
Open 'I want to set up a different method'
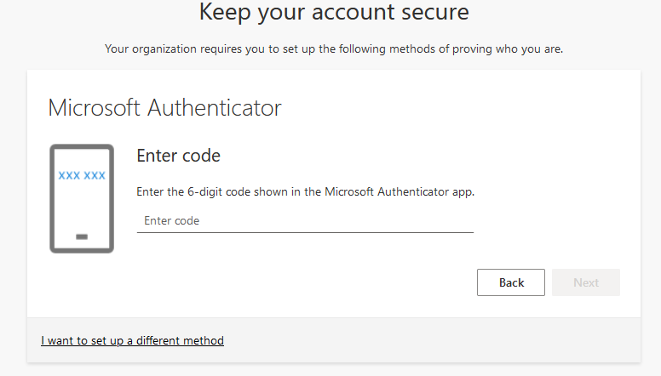[x=132, y=340]
